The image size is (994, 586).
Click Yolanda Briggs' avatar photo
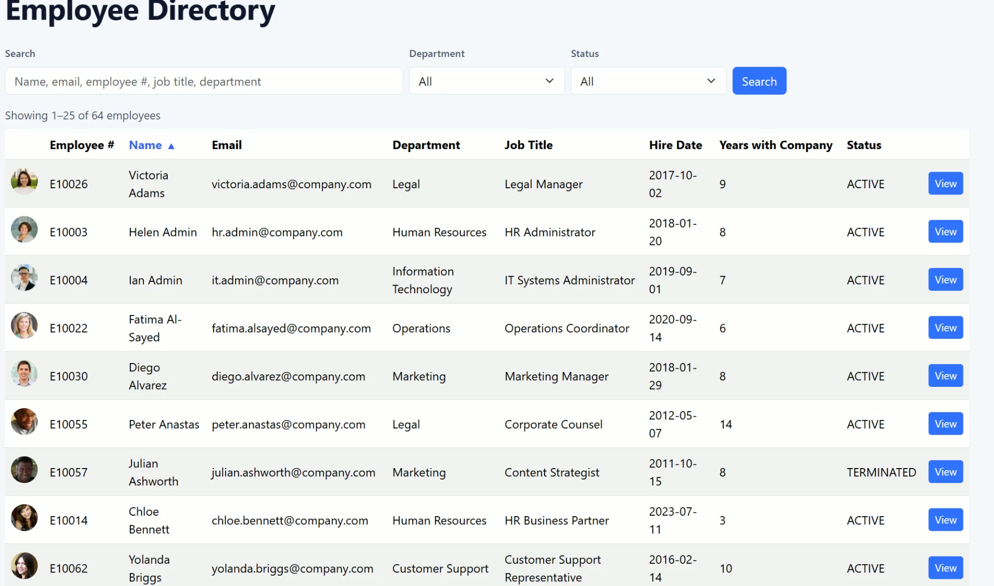[24, 566]
